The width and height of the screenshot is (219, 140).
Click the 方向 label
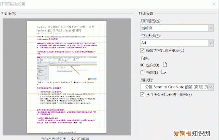pyautogui.click(x=144, y=58)
